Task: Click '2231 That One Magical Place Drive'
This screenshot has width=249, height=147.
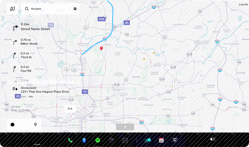Action: pyautogui.click(x=45, y=92)
